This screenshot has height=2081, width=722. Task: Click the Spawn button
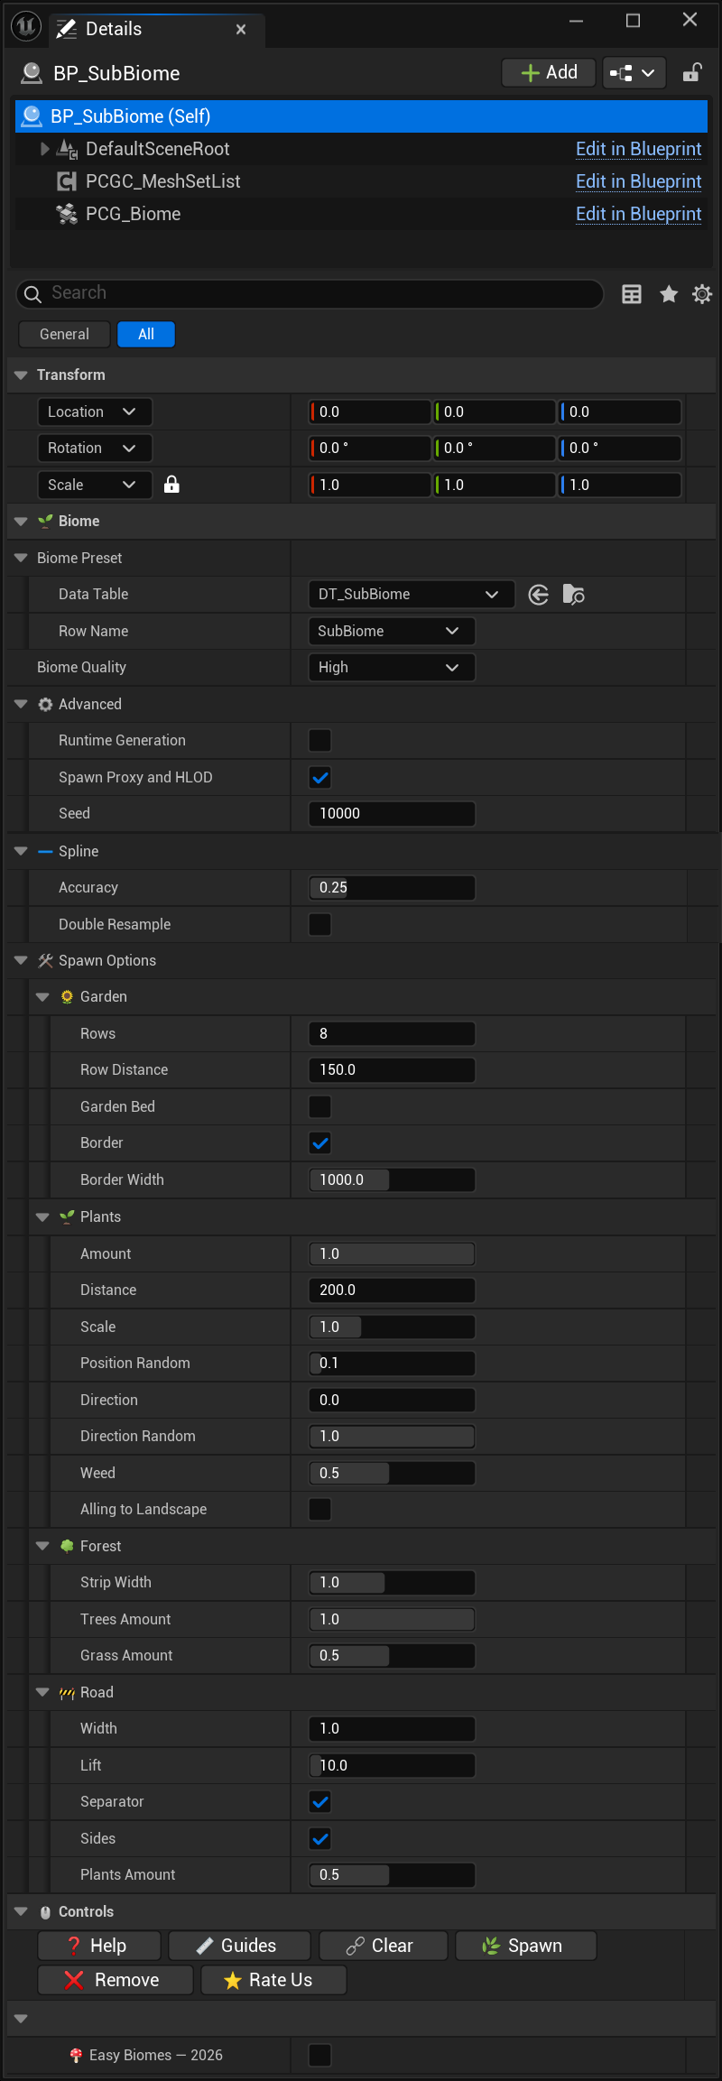click(525, 1946)
